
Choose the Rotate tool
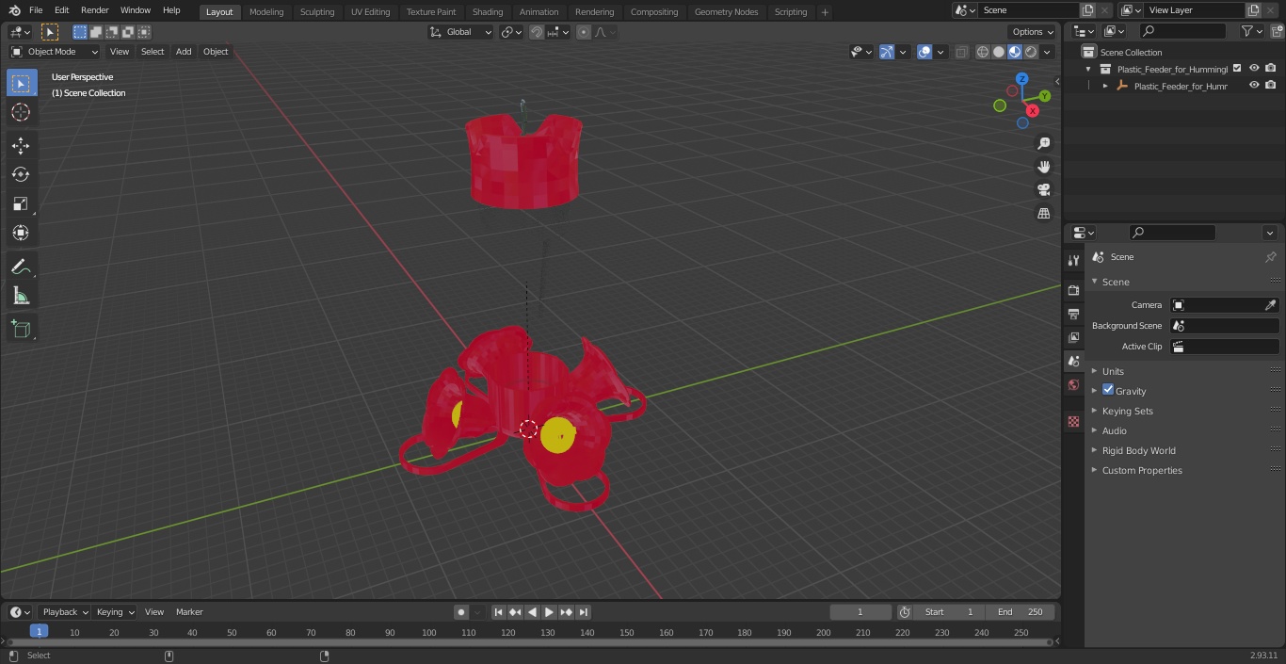point(22,174)
